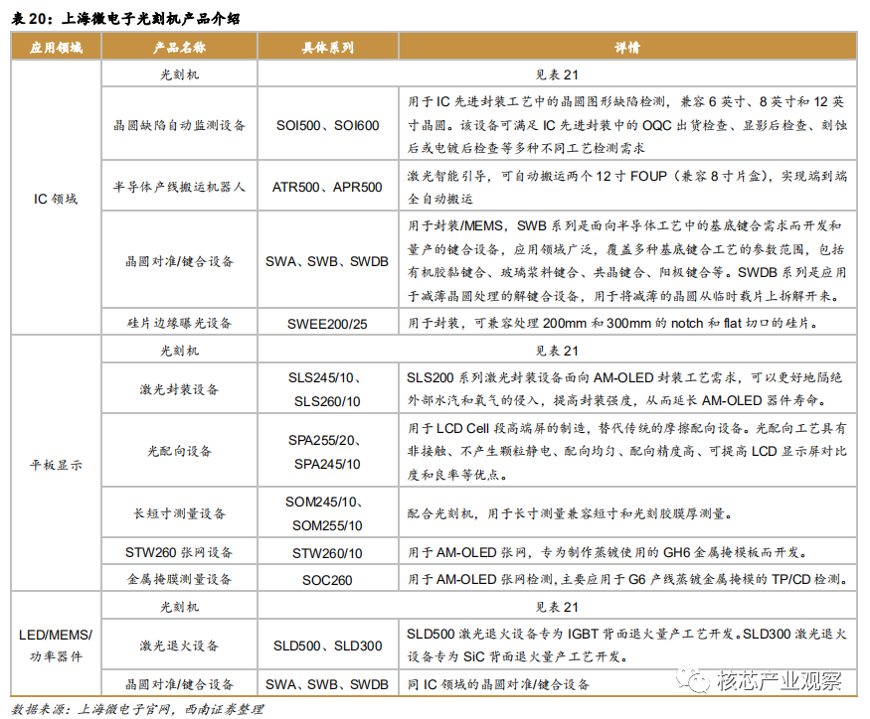Click the ATR500、APR500 series cell
The height and width of the screenshot is (719, 870).
coord(327,187)
